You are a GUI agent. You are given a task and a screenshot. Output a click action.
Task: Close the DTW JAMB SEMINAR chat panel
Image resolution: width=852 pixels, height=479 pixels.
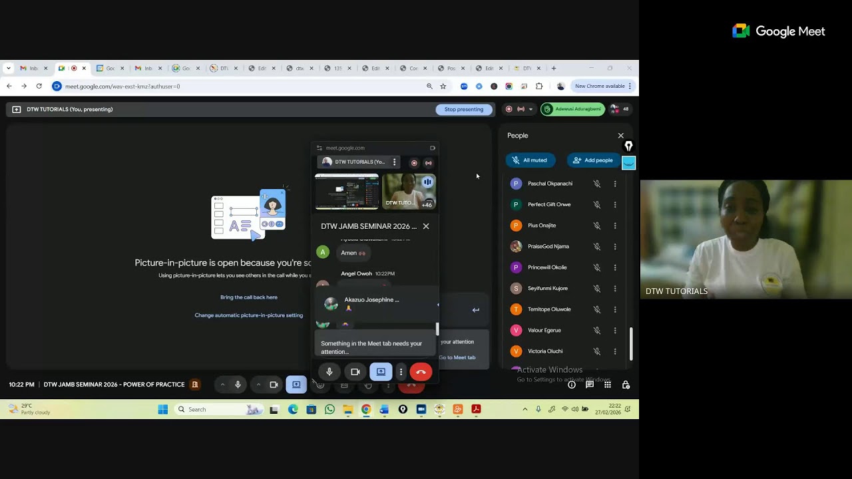click(x=426, y=226)
